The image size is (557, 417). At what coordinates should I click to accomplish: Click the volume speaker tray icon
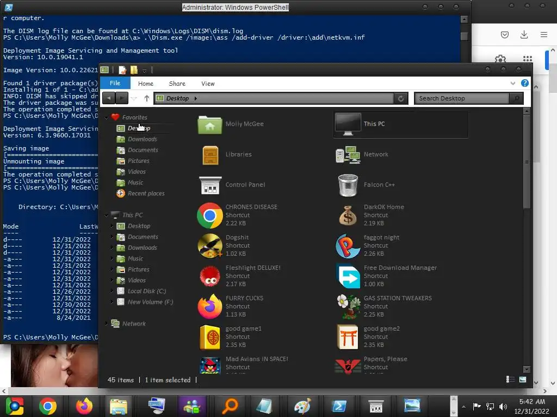click(x=503, y=406)
